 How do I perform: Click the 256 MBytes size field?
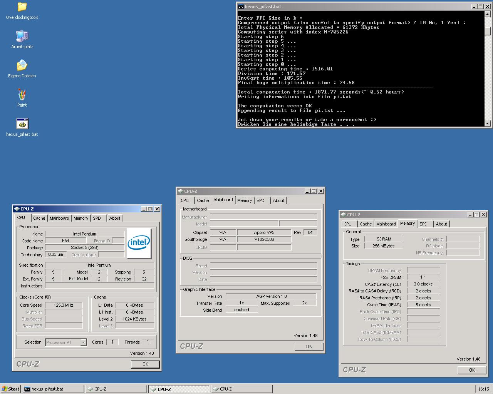point(384,246)
